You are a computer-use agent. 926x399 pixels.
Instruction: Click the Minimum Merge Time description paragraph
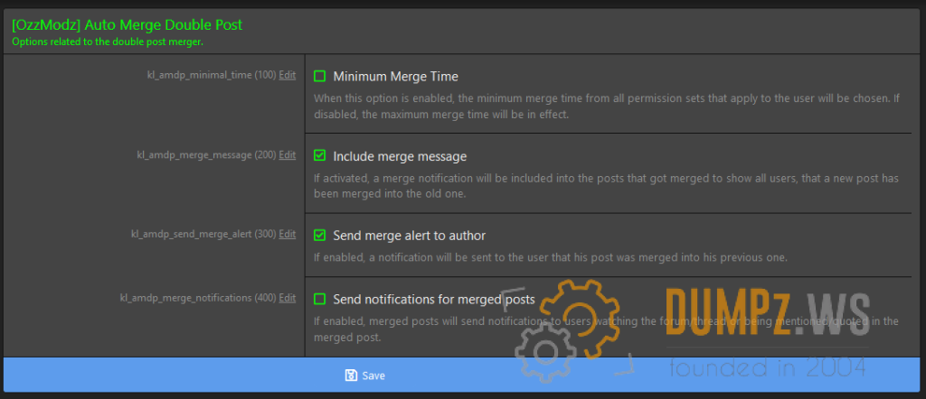pyautogui.click(x=606, y=107)
